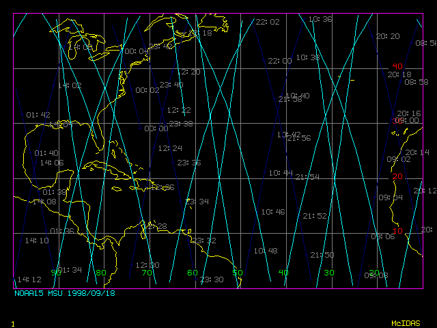Screen dimensions: 437x328
Task: Select the 22:02 orbit time label
Action: (x=268, y=22)
